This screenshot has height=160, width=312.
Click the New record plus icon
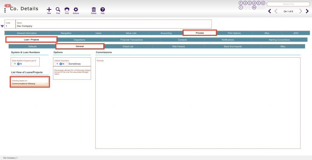[49, 9]
